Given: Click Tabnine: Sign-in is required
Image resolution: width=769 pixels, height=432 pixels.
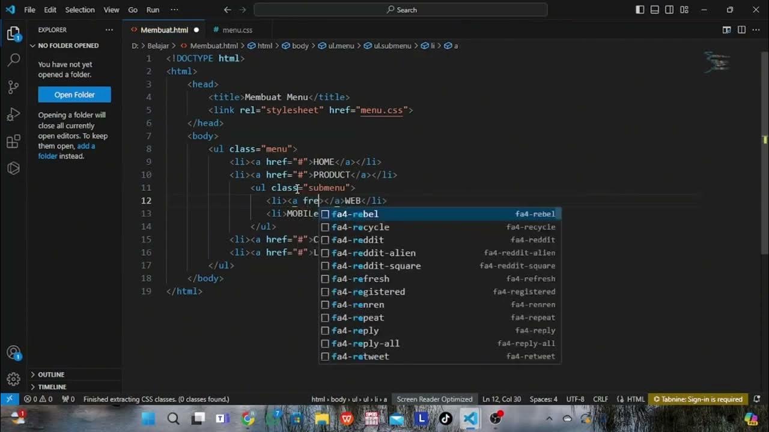Looking at the screenshot, I should click(698, 399).
